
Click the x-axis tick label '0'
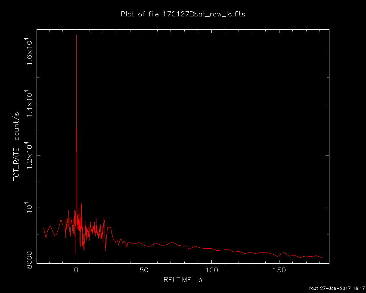point(76,270)
